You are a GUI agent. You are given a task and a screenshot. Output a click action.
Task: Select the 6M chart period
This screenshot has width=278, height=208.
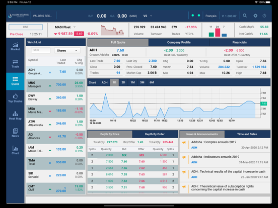click(152, 82)
